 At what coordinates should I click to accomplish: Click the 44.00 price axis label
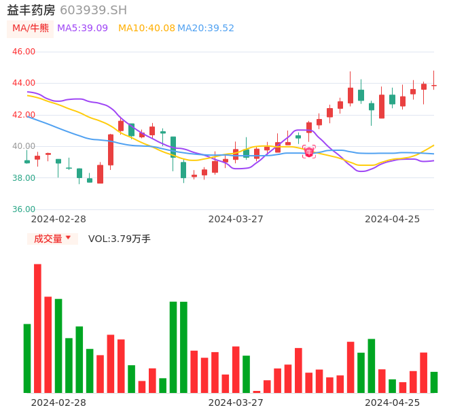[24, 83]
